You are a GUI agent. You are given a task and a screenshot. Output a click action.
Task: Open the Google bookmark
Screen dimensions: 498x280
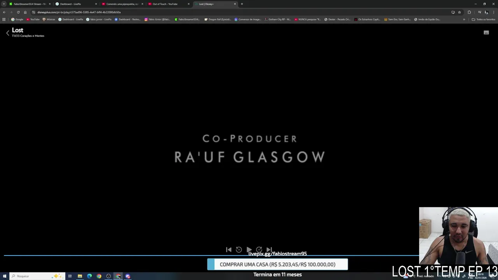point(17,19)
